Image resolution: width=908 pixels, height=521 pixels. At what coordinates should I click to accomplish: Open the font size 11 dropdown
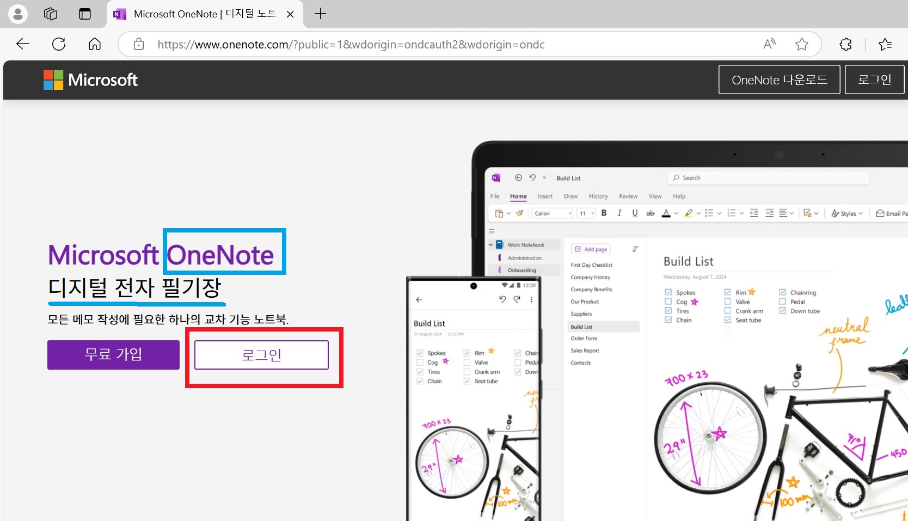coord(586,213)
